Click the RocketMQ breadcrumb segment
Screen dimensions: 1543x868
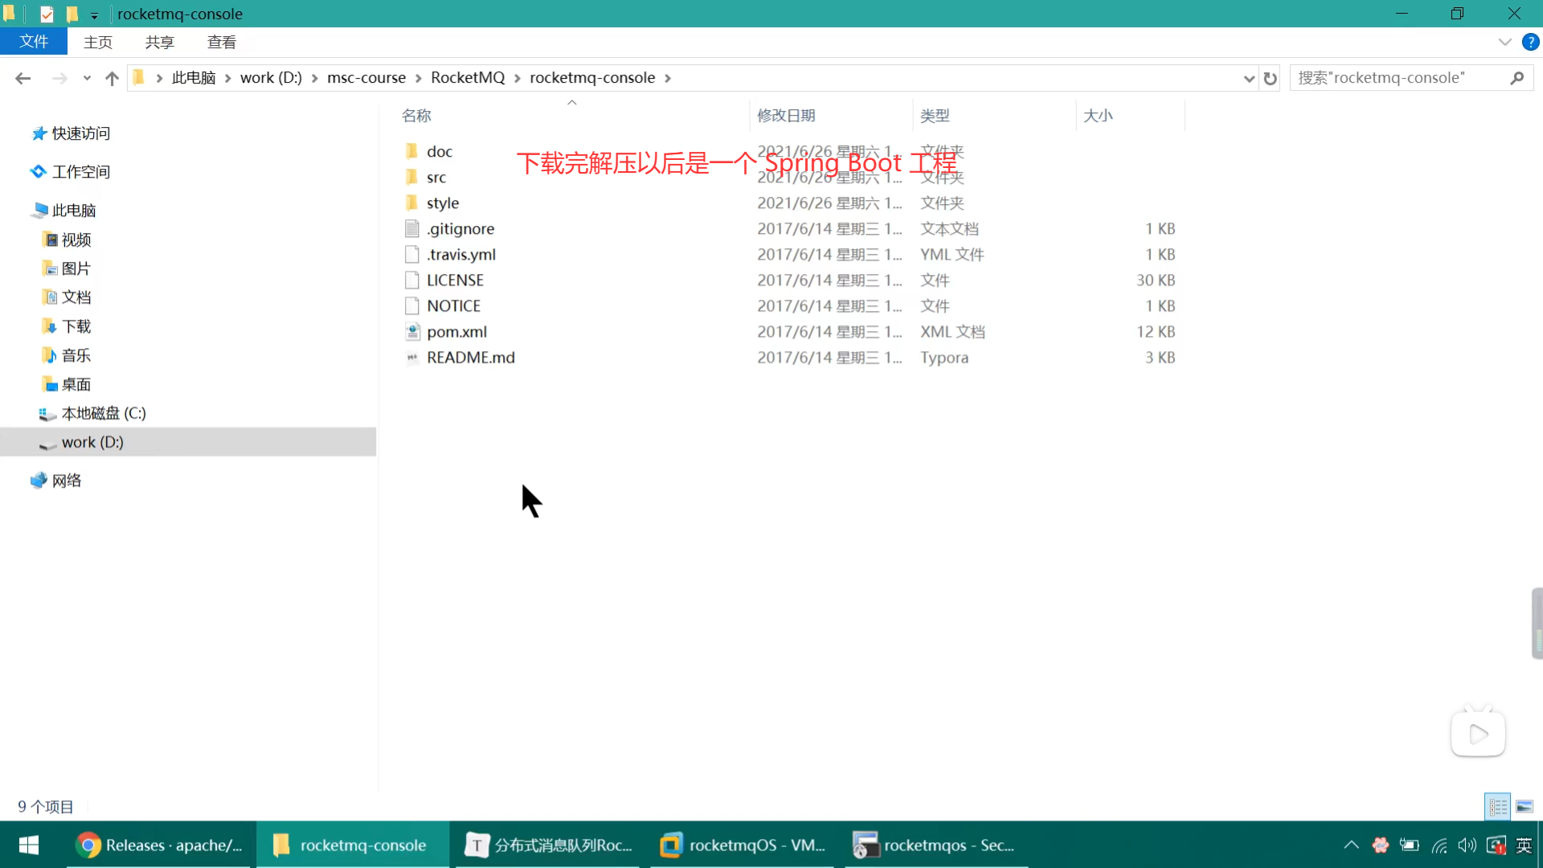pyautogui.click(x=467, y=77)
